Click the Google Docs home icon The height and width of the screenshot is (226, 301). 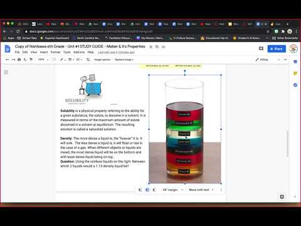(x=8, y=49)
